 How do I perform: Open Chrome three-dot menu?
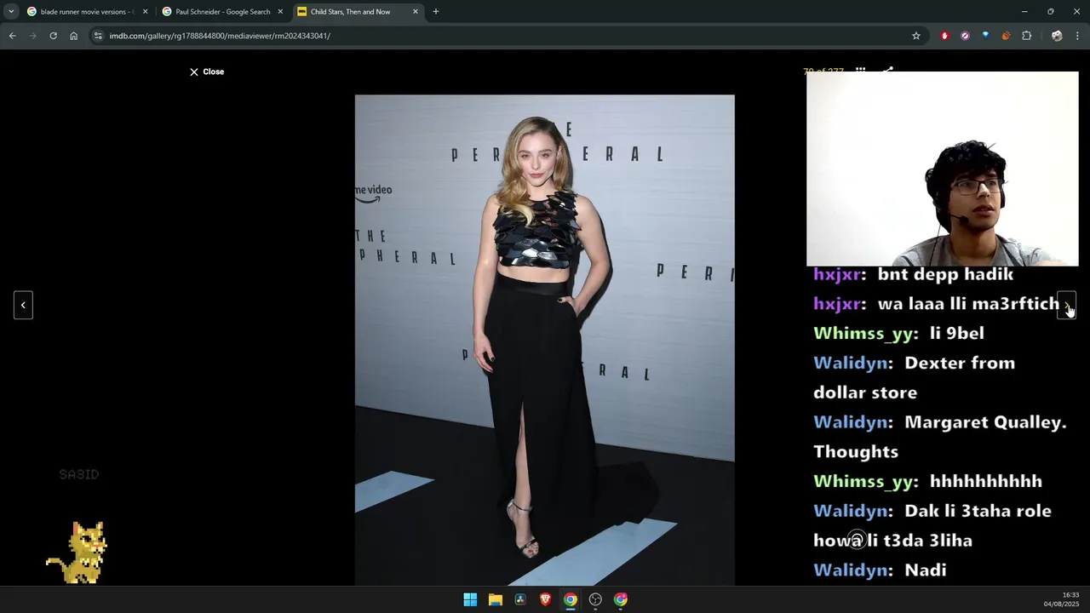click(x=1078, y=36)
